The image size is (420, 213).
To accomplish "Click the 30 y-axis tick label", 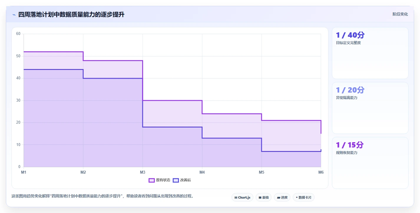I will 18,100.
